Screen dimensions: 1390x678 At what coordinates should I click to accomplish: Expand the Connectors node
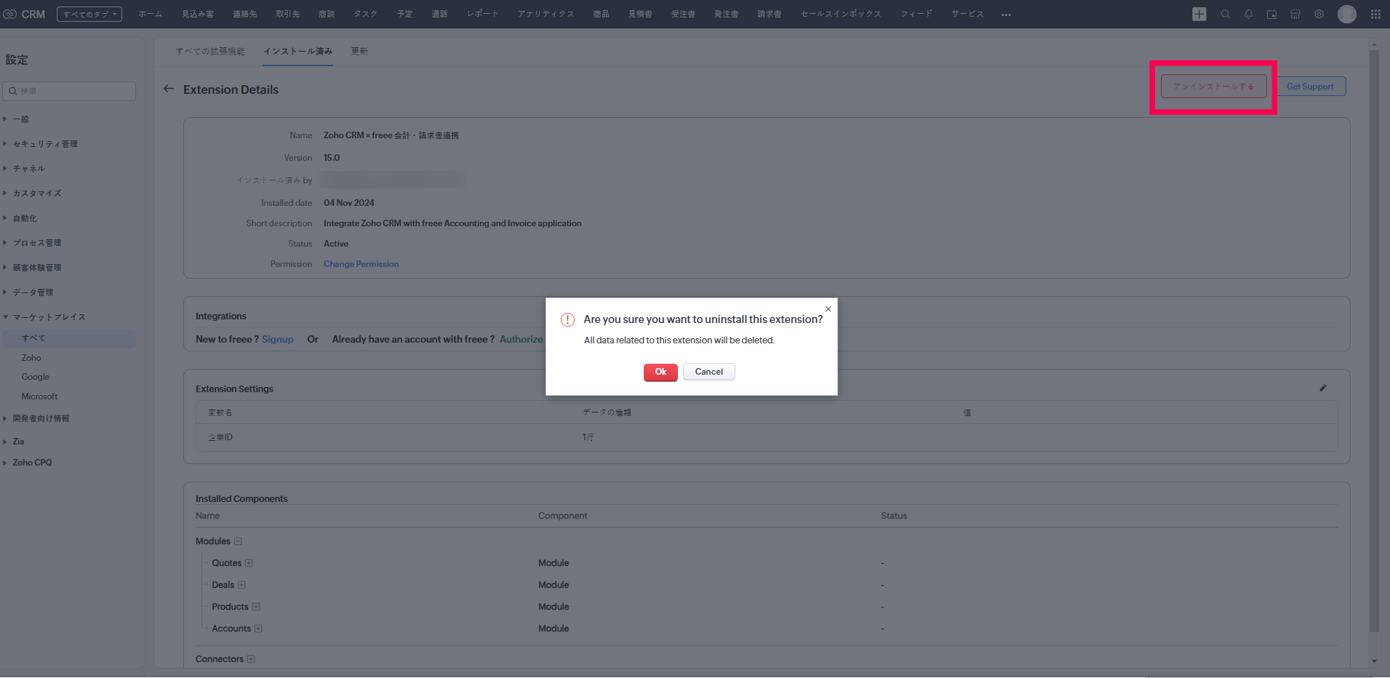coord(251,659)
